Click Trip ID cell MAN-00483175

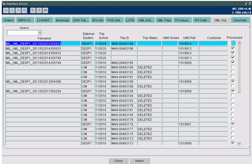click(x=123, y=134)
